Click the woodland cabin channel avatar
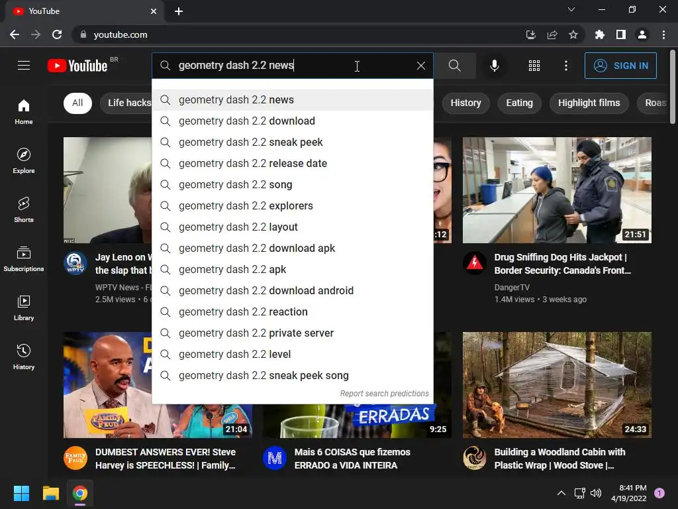The width and height of the screenshot is (678, 509). pos(475,457)
